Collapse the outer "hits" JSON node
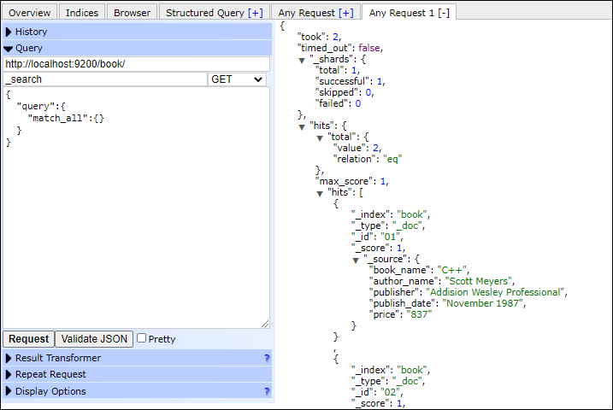This screenshot has height=410, width=613. click(x=302, y=126)
